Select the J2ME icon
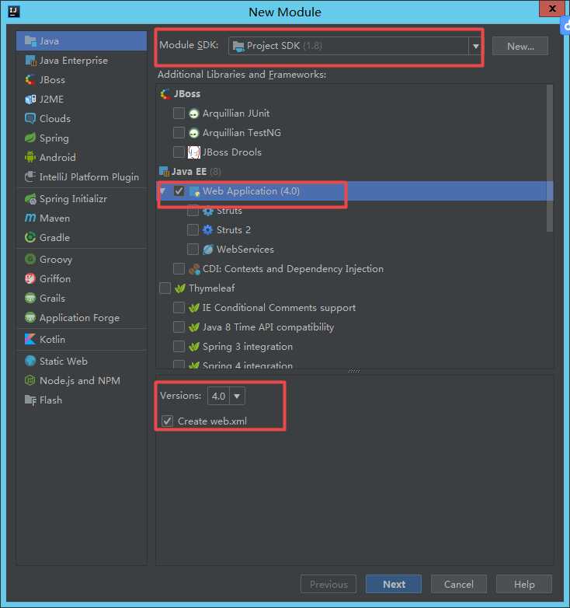 coord(30,100)
